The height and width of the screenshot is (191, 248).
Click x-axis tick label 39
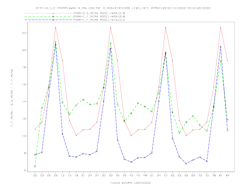click(124, 175)
